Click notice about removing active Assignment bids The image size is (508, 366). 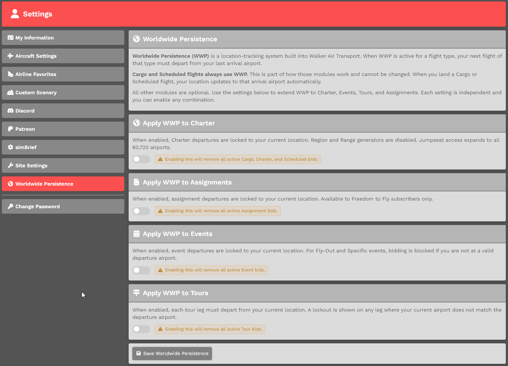[217, 211]
